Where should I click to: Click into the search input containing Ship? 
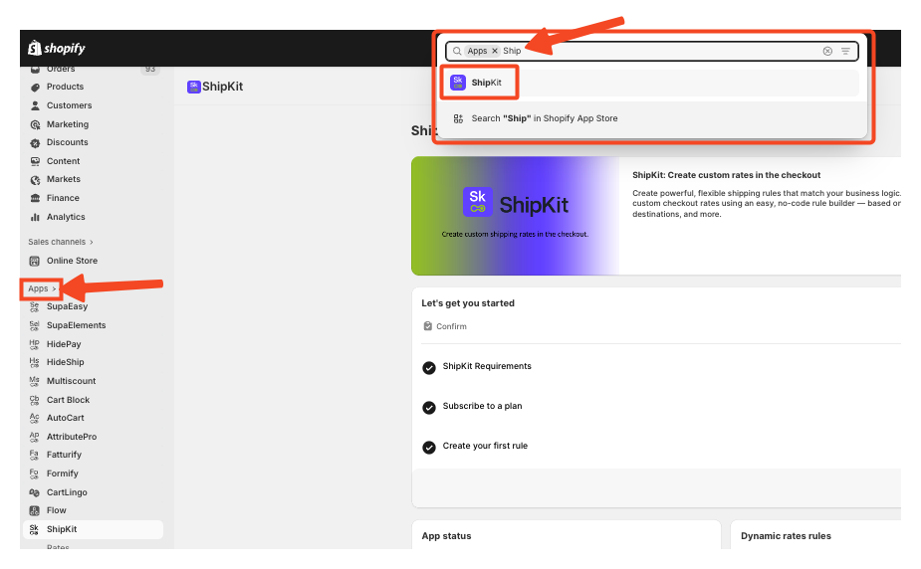pyautogui.click(x=657, y=51)
